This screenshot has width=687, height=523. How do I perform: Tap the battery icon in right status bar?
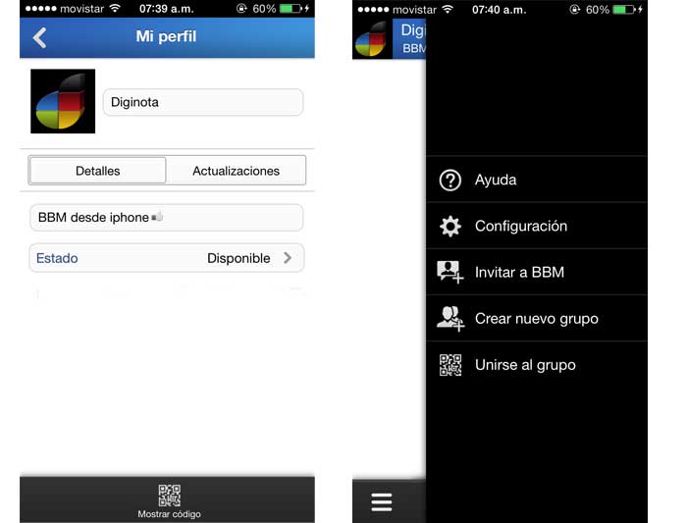[x=624, y=9]
